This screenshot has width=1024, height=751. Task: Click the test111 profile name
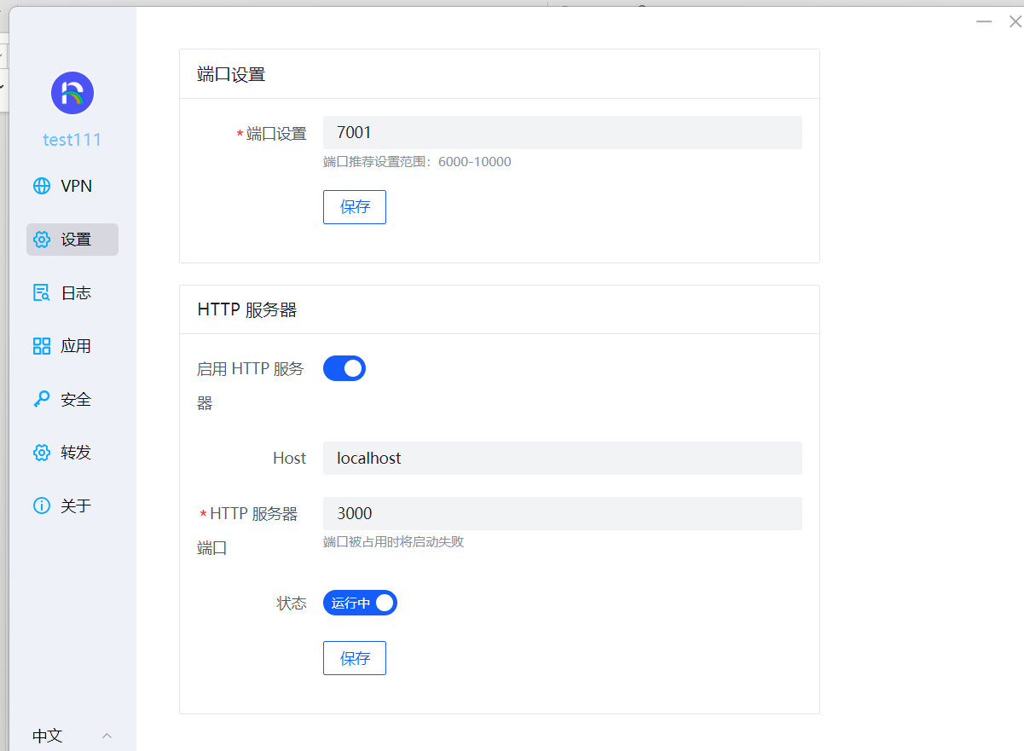tap(72, 139)
